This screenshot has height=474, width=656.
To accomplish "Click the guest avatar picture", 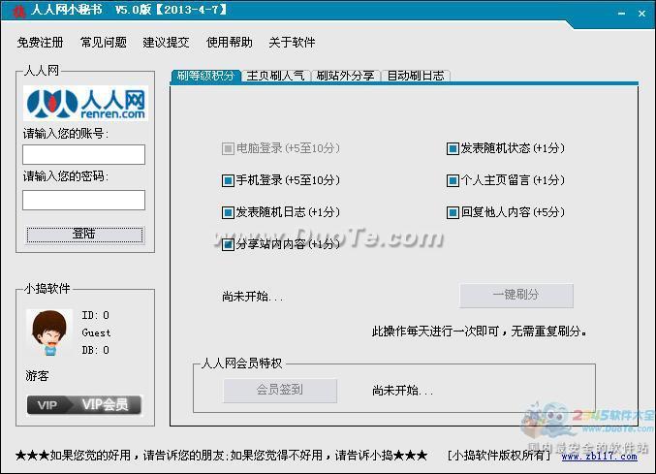I will (49, 332).
